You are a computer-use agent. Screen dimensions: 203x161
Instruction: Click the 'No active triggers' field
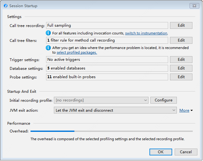[107, 60]
